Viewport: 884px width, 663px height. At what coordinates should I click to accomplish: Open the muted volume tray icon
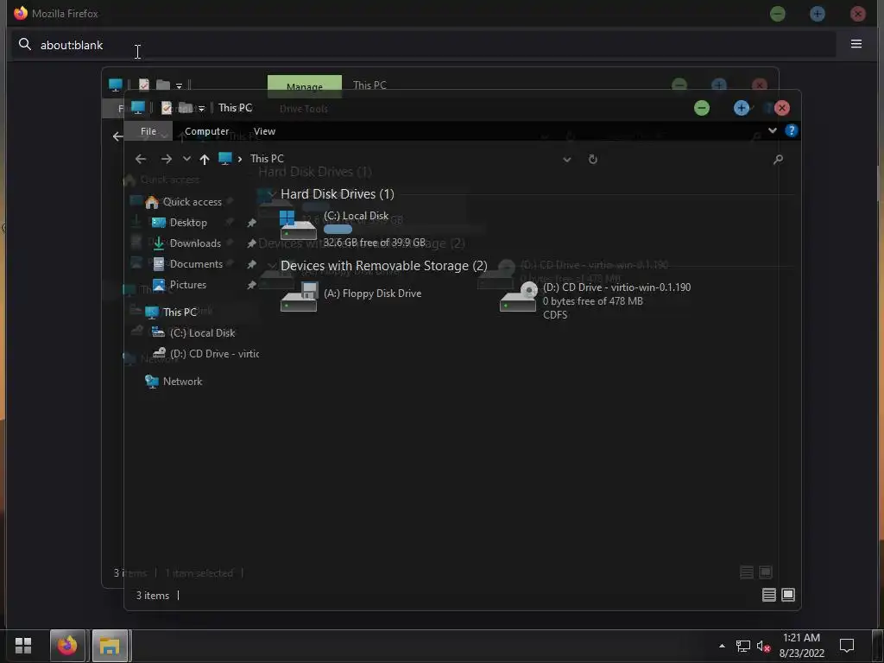click(763, 646)
